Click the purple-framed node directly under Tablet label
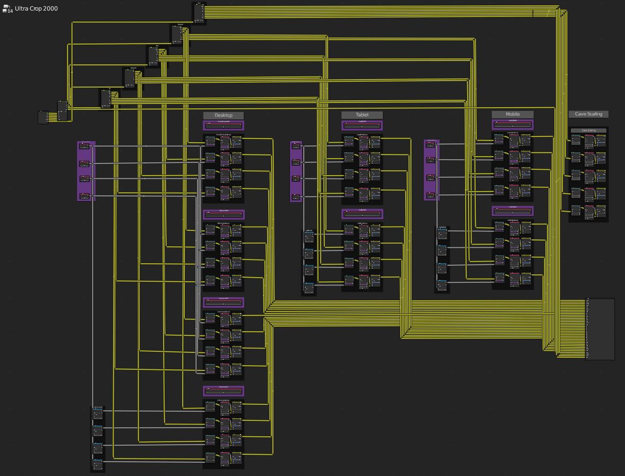625x476 pixels. click(x=362, y=125)
